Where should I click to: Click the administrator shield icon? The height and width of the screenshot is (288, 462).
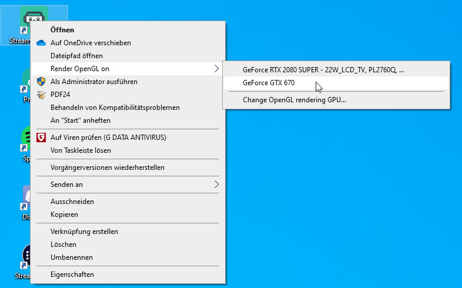click(x=41, y=82)
